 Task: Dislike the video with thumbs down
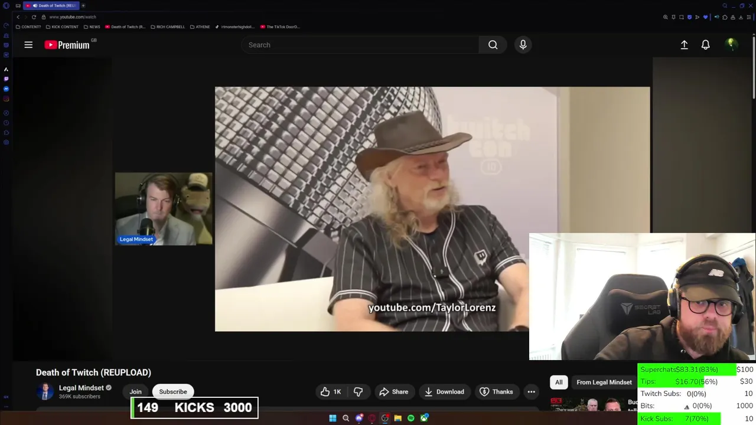358,391
